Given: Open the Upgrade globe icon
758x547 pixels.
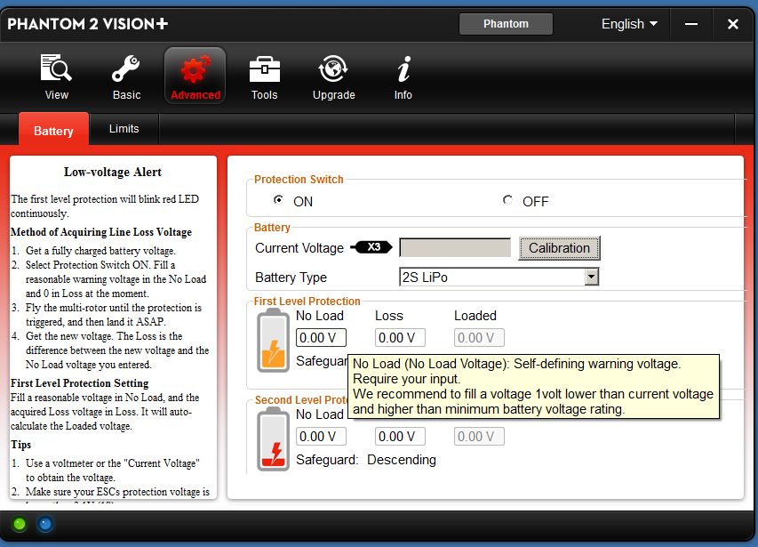Looking at the screenshot, I should 333,69.
